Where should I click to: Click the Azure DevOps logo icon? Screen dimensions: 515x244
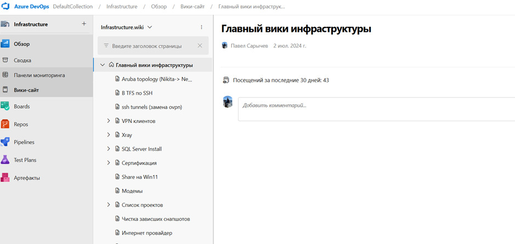coord(5,6)
